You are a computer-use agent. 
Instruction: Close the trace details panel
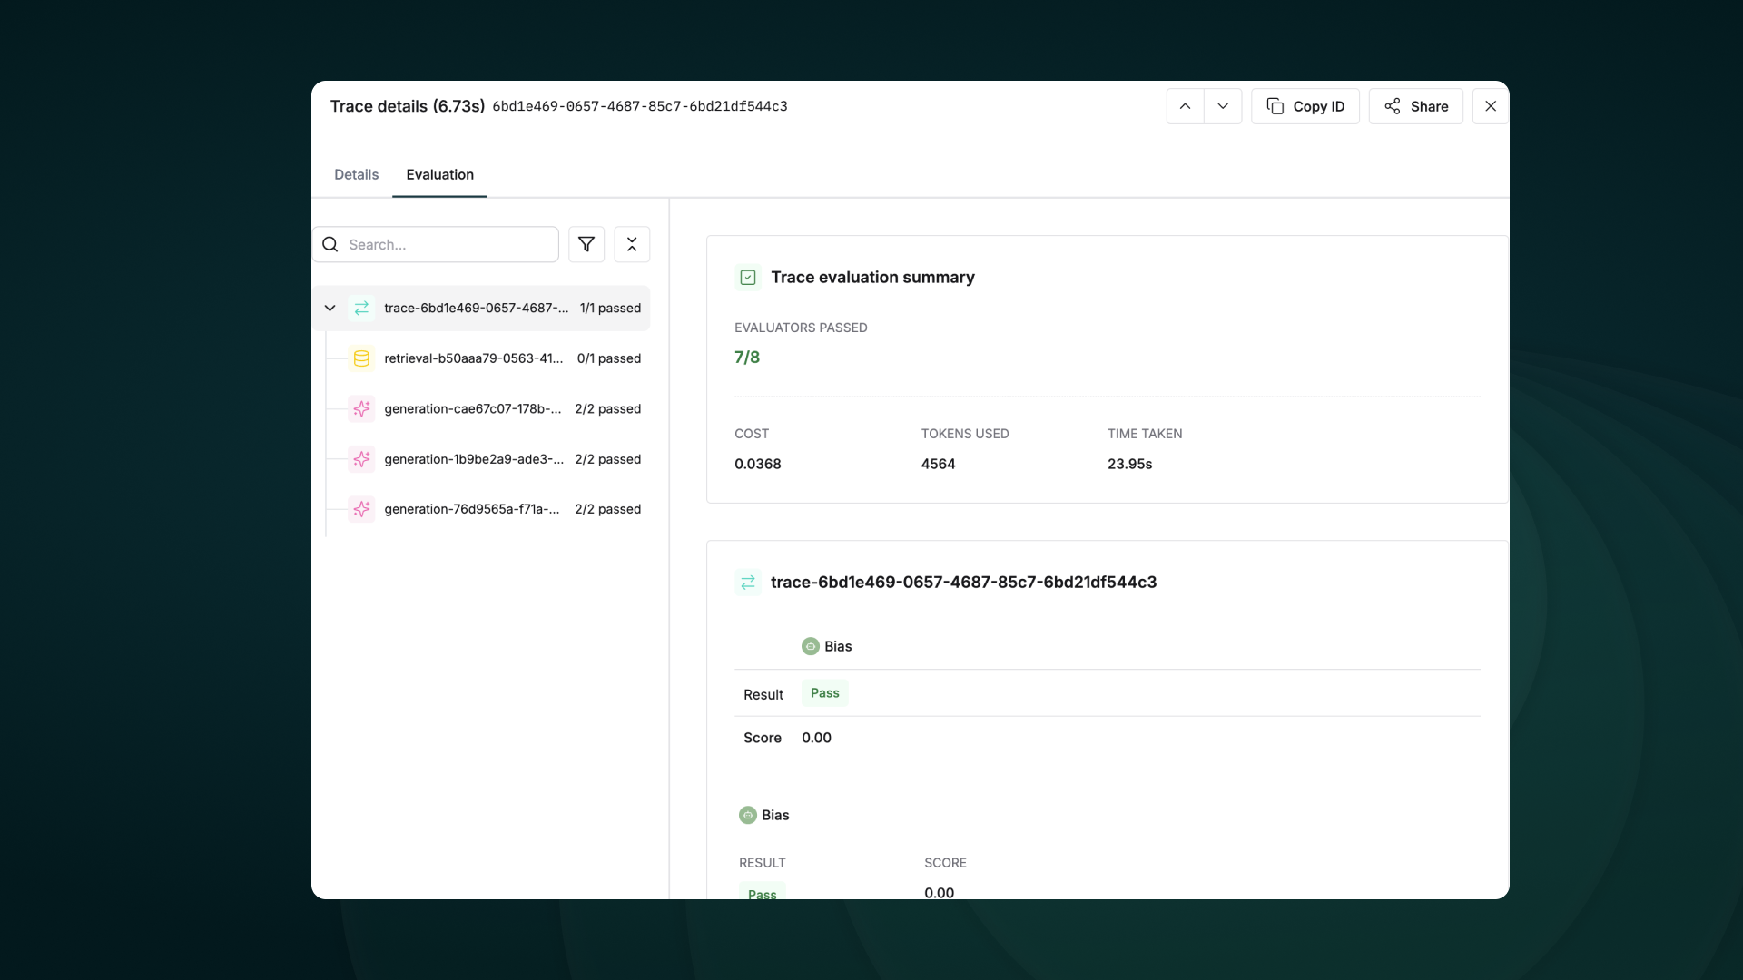tap(1490, 106)
